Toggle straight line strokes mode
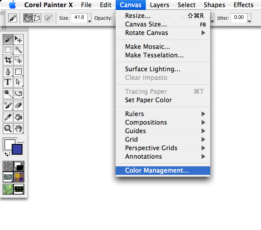261x230 pixels. coord(37,18)
